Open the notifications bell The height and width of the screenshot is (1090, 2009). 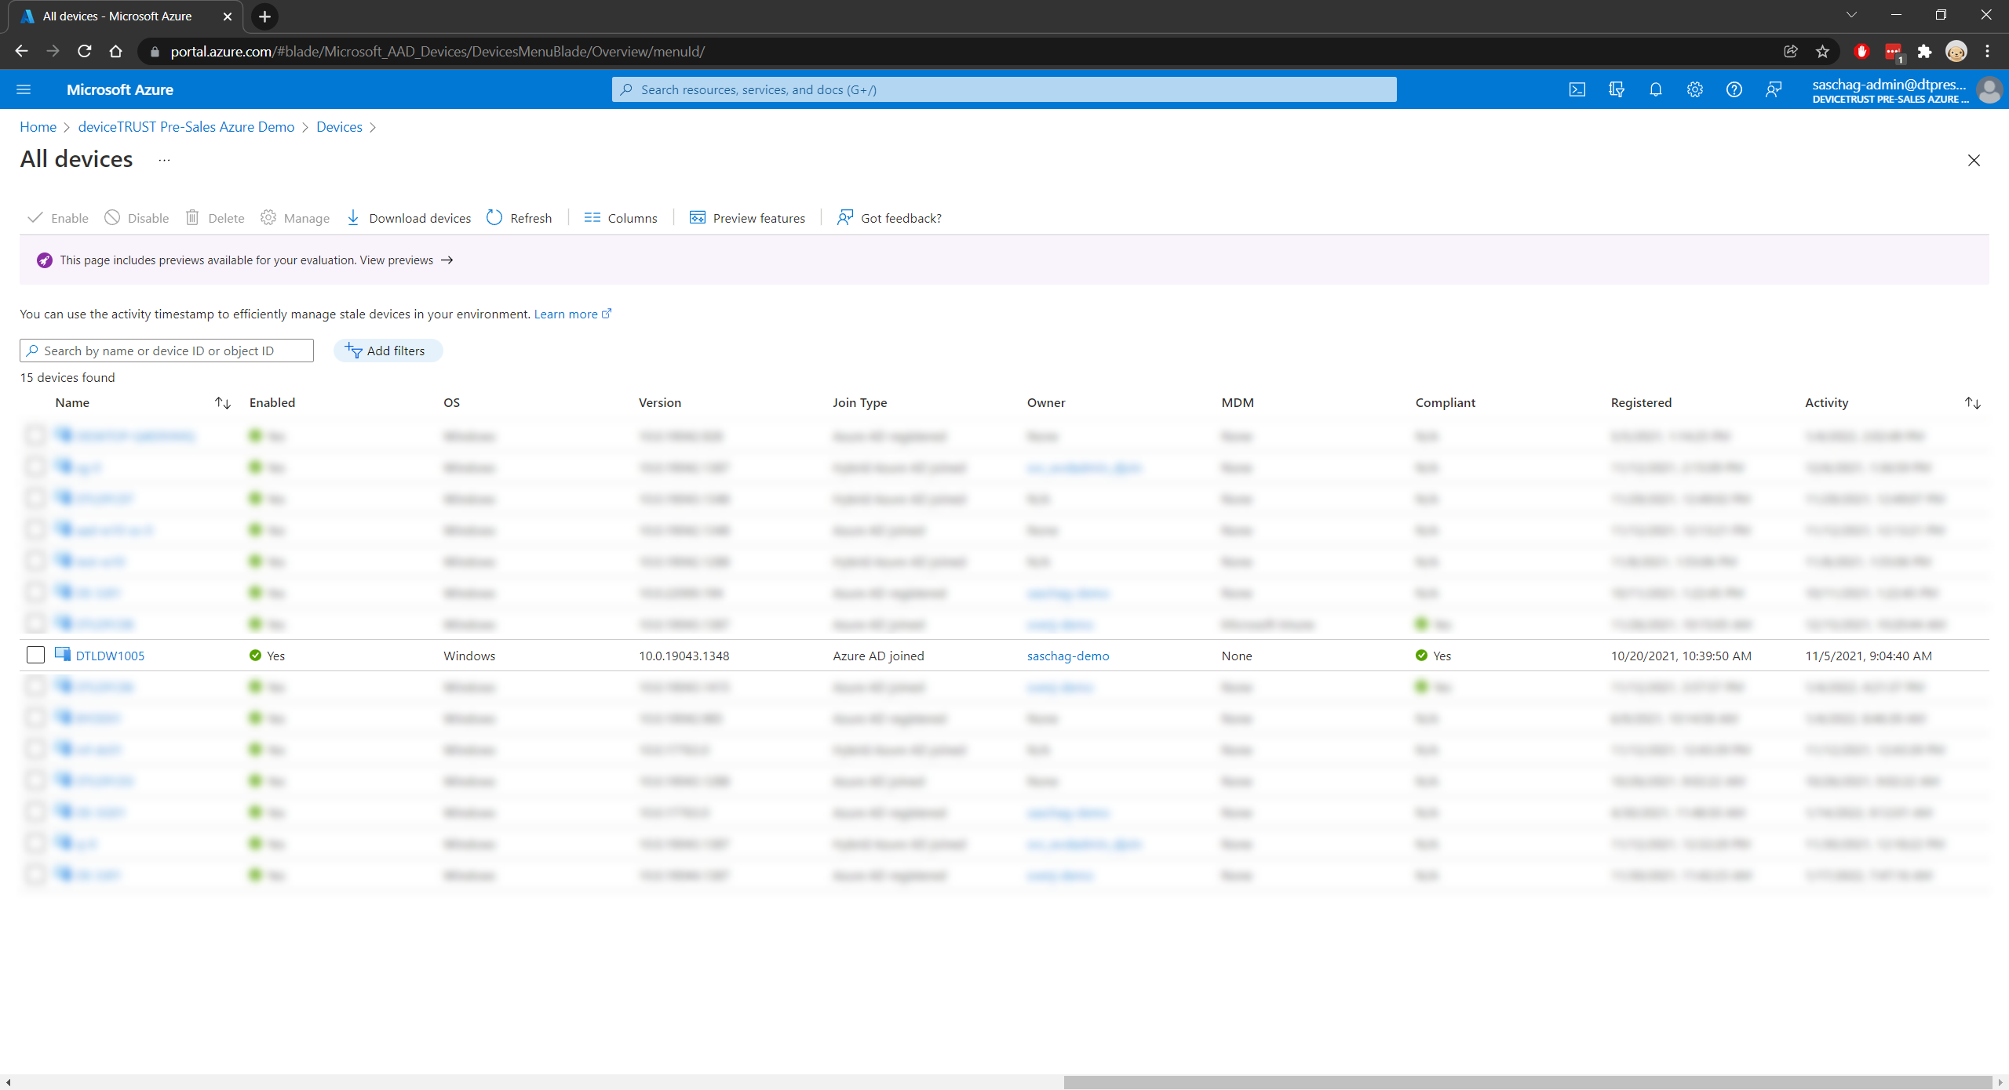1656,89
